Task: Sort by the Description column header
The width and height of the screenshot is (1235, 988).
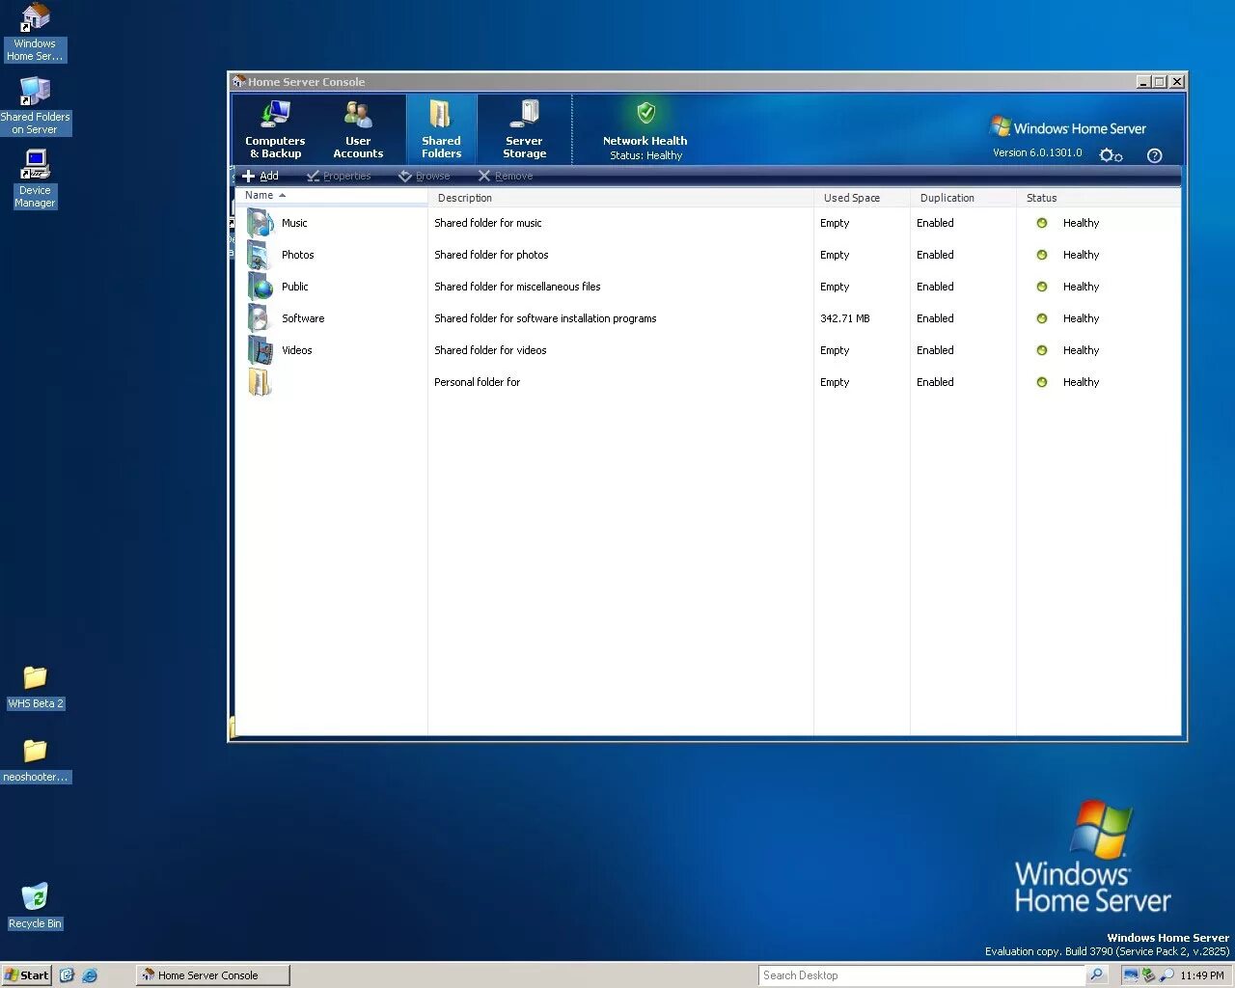Action: (x=620, y=198)
